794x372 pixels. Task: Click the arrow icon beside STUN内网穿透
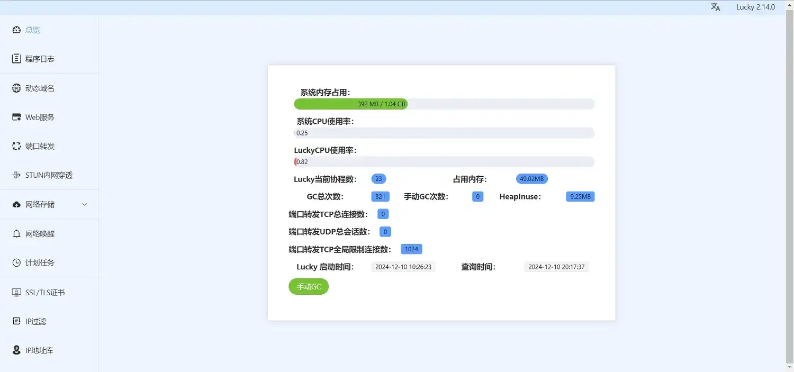[x=16, y=175]
